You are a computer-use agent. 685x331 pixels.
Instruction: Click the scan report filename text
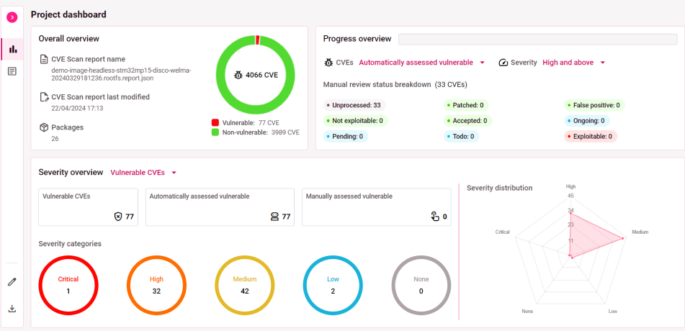point(122,74)
